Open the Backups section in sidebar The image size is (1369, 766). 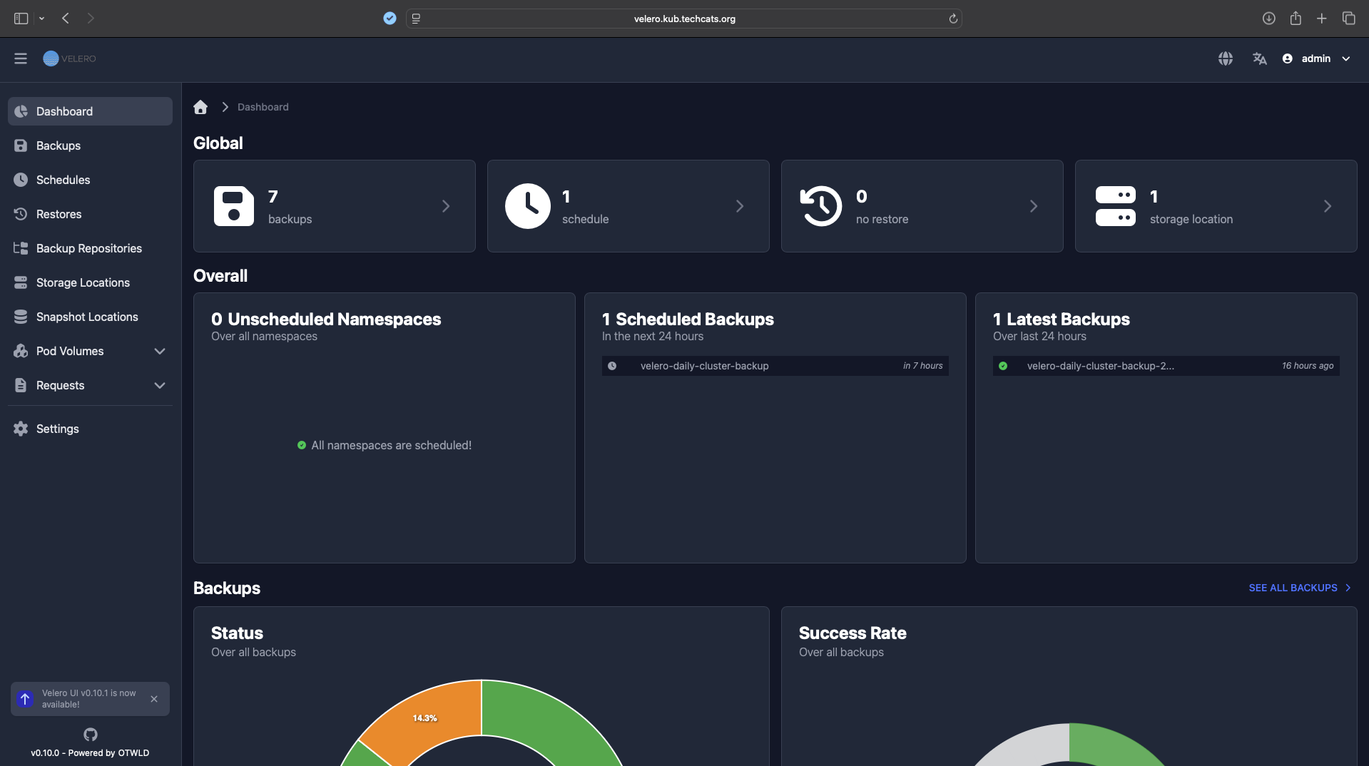point(58,145)
